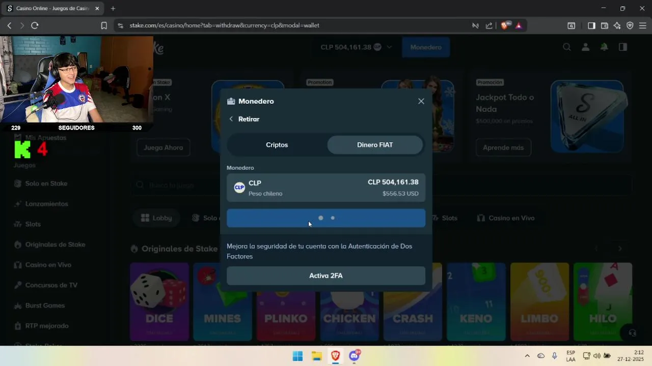Screen dimensions: 652x366
Task: Open Slots in the left sidebar
Action: pyautogui.click(x=33, y=224)
